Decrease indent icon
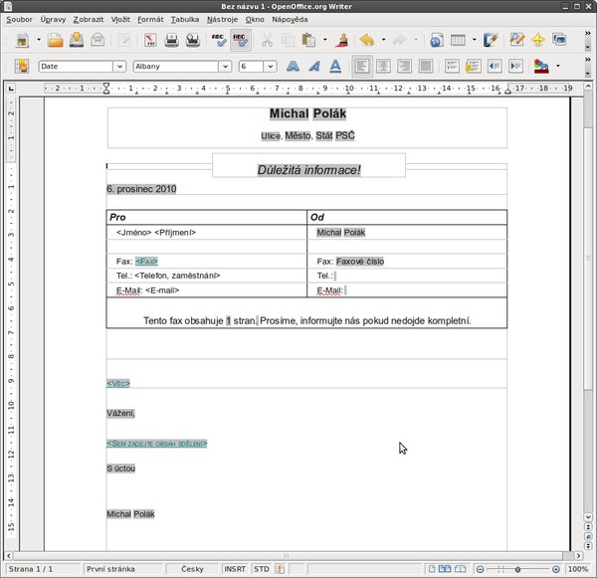The width and height of the screenshot is (597, 578). (x=495, y=67)
